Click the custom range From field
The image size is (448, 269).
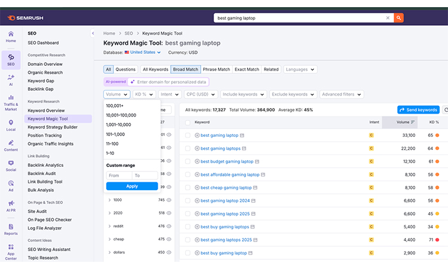(119, 176)
